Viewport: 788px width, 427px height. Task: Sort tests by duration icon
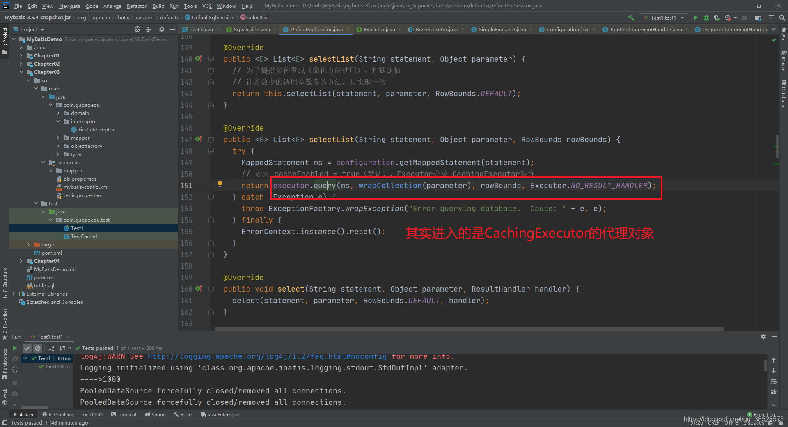click(x=62, y=348)
